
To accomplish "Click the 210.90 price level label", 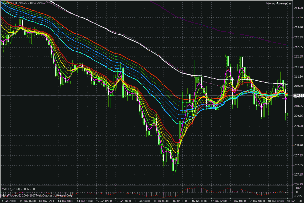I will pos(299,86).
